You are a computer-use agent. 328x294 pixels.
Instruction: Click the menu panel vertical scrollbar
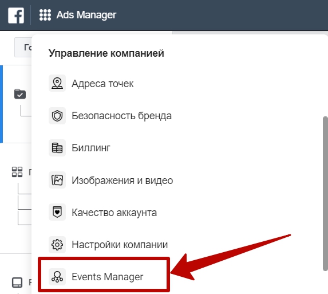click(325, 194)
